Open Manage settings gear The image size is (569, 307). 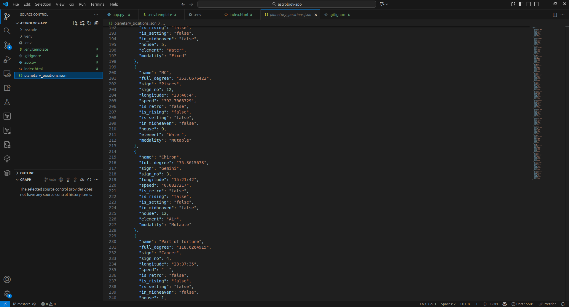click(x=7, y=294)
